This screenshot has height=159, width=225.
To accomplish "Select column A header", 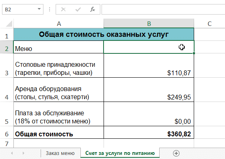I will pyautogui.click(x=59, y=23).
